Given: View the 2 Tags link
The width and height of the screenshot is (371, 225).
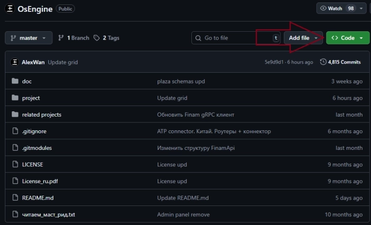Looking at the screenshot, I should pyautogui.click(x=106, y=38).
